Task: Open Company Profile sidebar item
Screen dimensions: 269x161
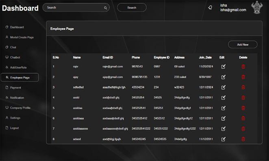Action: [x=18, y=108]
